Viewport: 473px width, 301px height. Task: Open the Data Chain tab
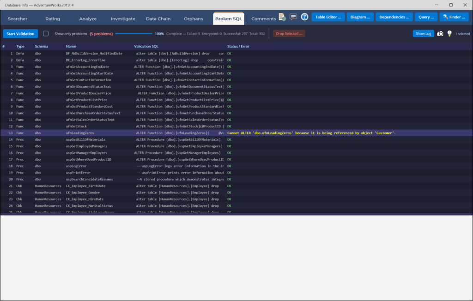158,19
